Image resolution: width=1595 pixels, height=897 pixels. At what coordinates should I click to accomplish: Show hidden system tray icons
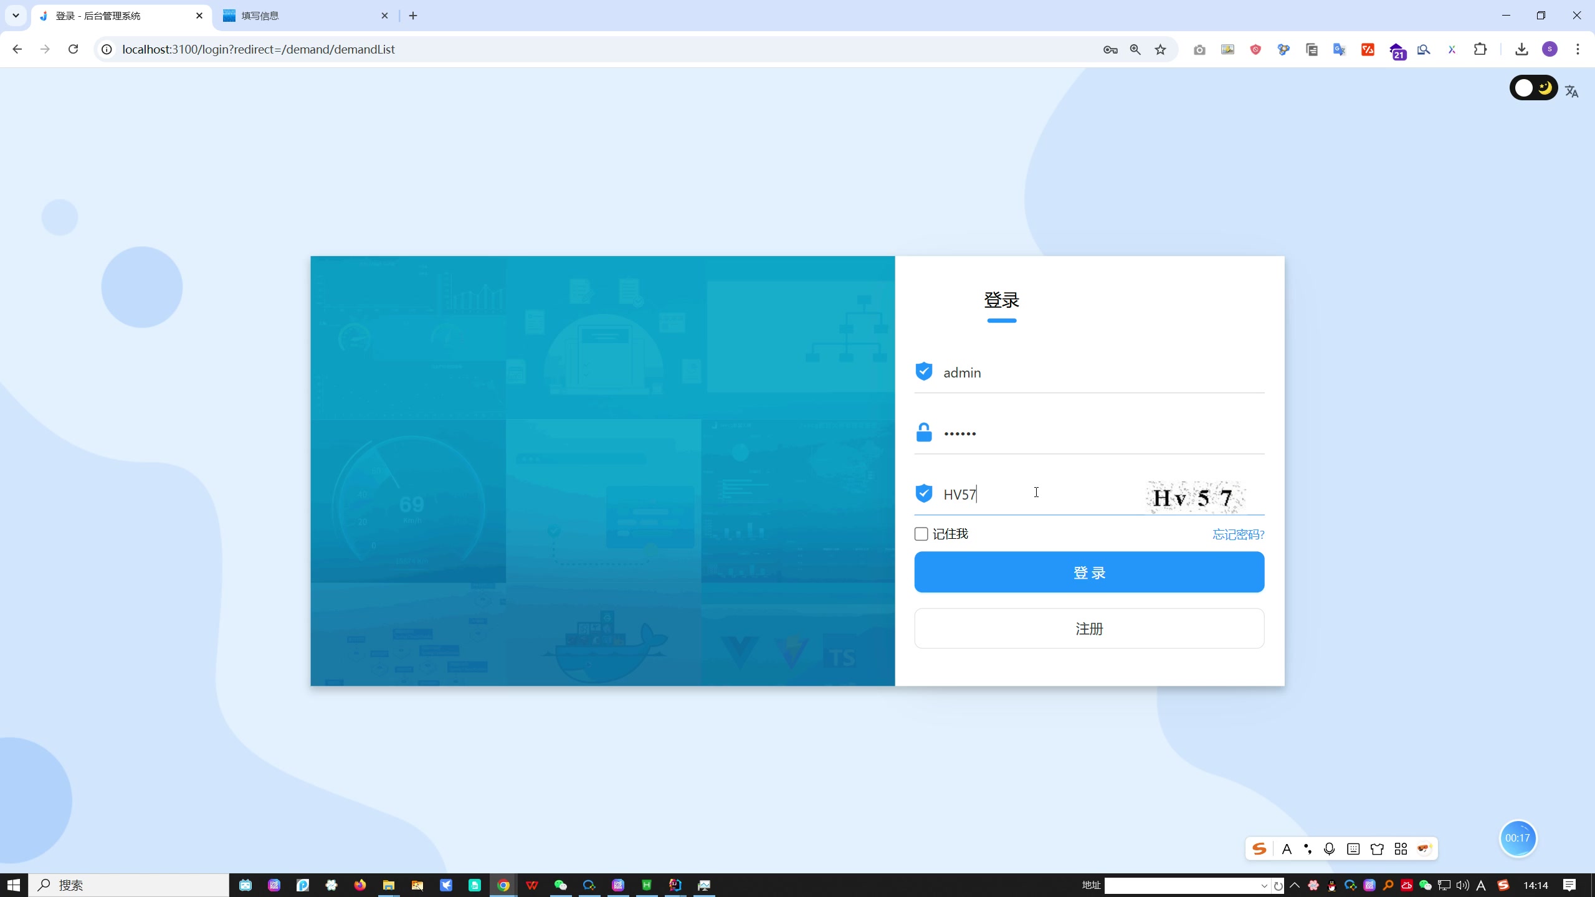[x=1295, y=885]
